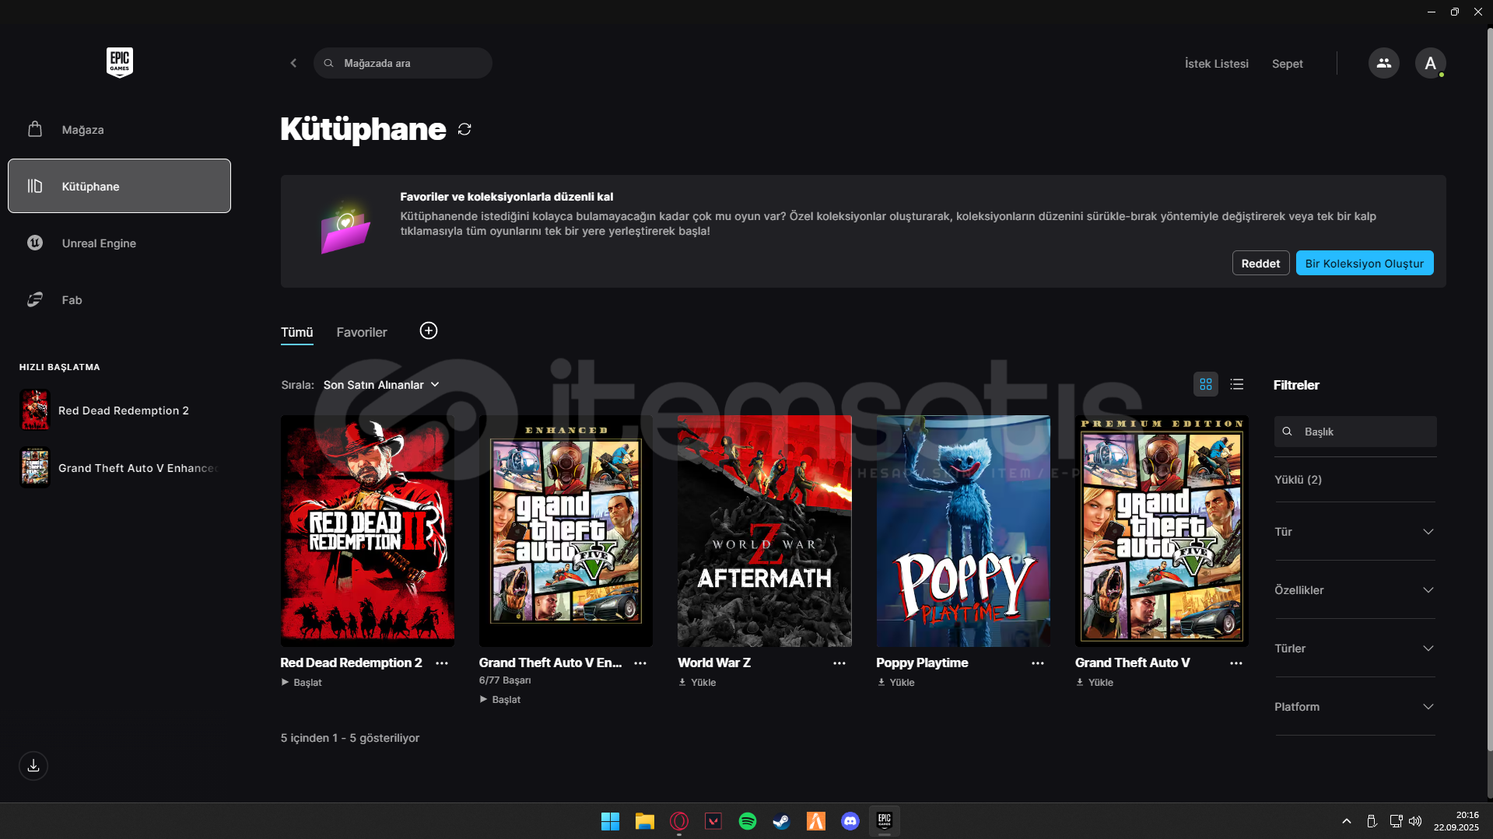Viewport: 1493px width, 839px height.
Task: Open Valorant icon in taskbar
Action: [713, 821]
